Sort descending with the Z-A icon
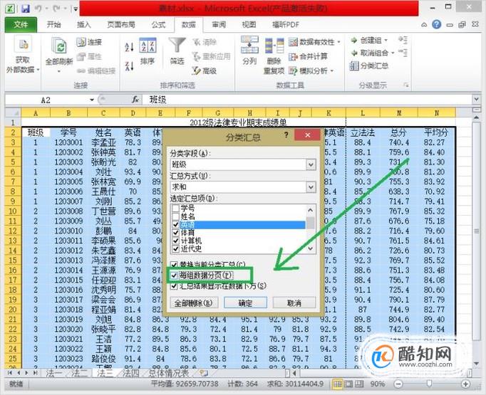This screenshot has width=486, height=395. (129, 65)
